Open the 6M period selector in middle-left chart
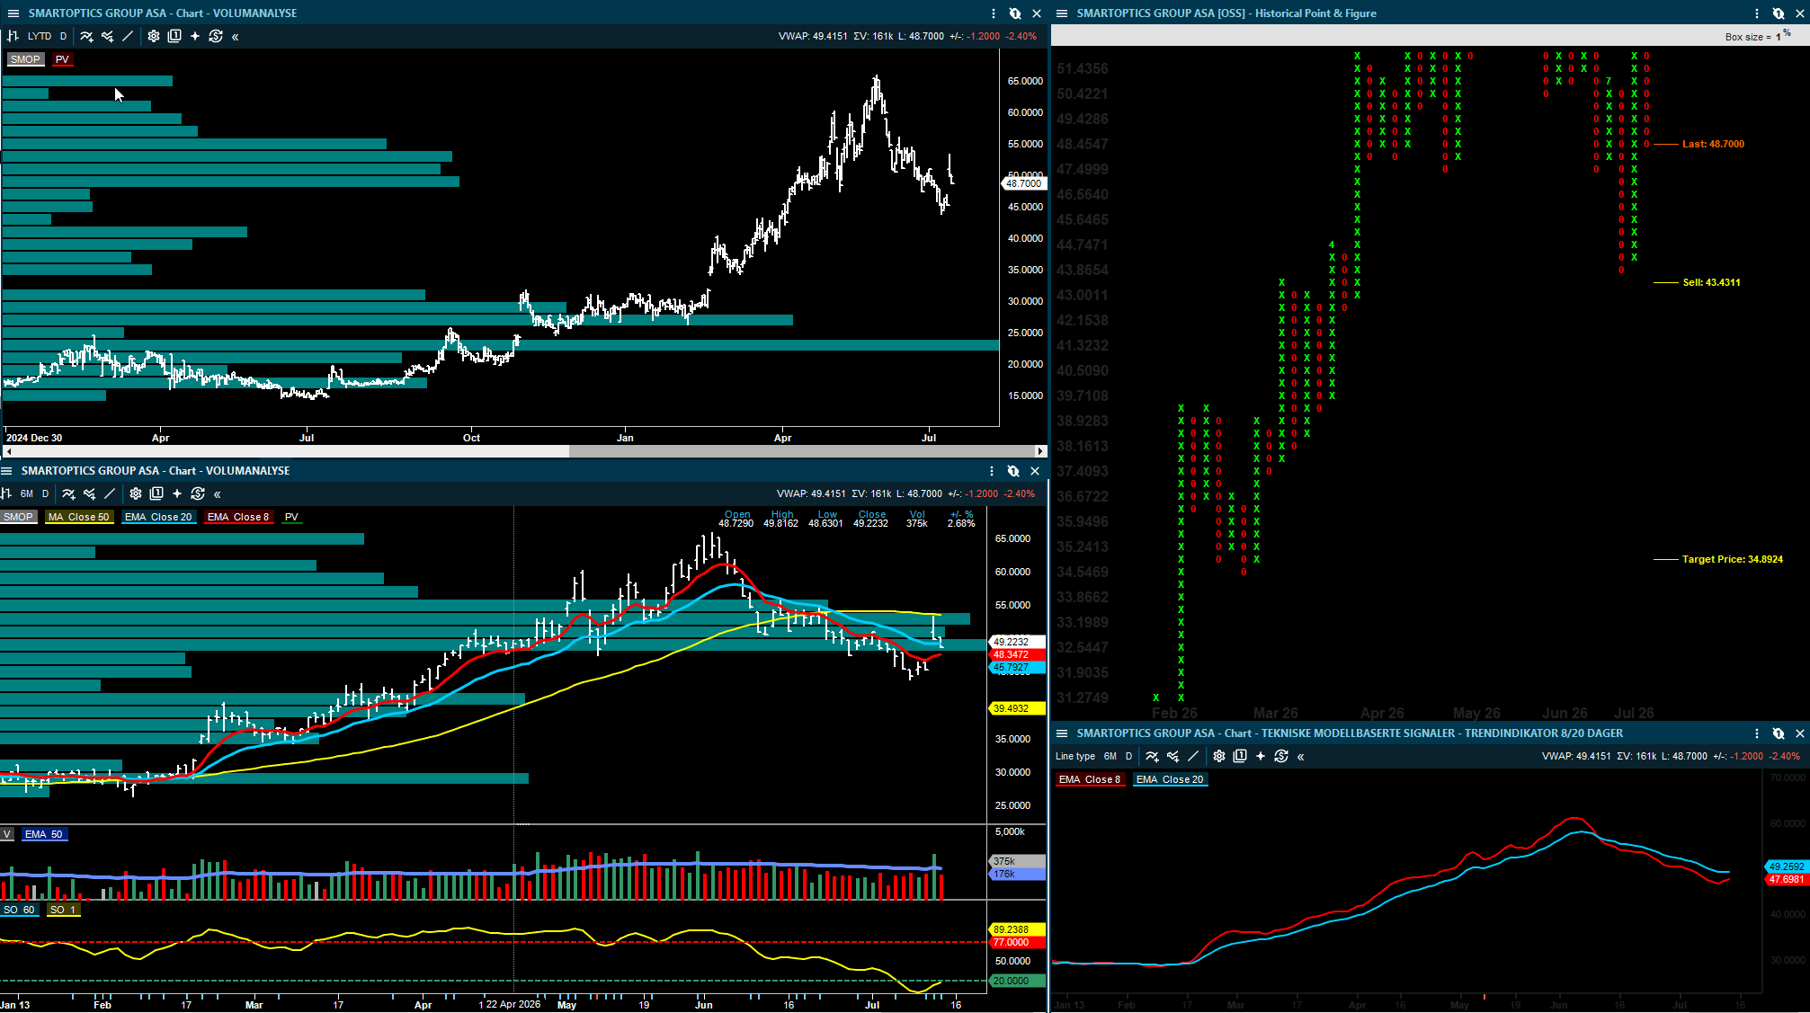The width and height of the screenshot is (1810, 1013). click(27, 493)
